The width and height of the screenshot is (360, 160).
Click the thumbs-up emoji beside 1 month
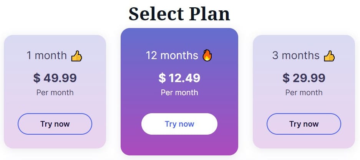76,56
